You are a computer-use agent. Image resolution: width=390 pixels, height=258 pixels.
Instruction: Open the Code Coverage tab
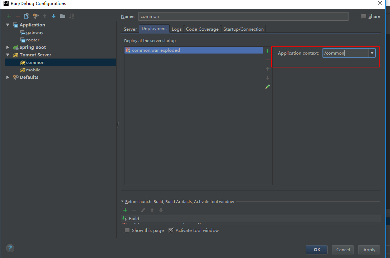(x=202, y=29)
